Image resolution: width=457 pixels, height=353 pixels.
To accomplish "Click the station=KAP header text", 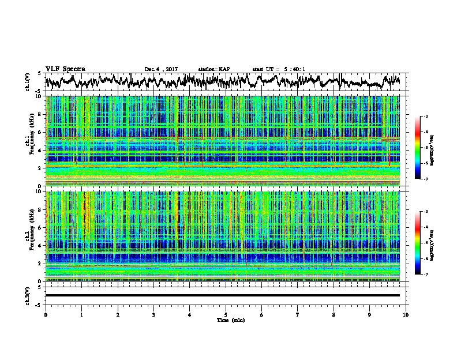I will tap(214, 69).
